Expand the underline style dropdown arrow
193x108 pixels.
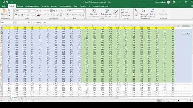(24, 15)
